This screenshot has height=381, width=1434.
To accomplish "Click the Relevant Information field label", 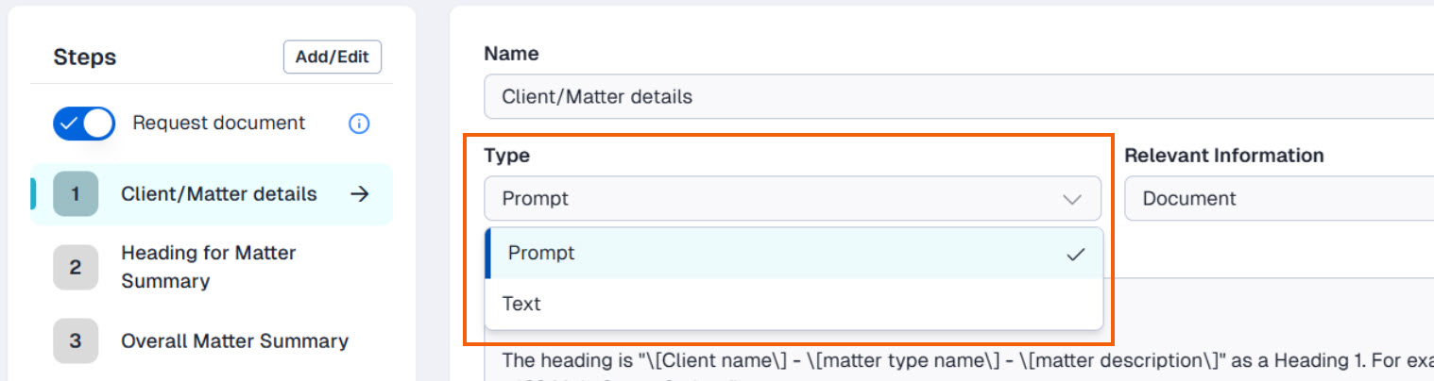I will (1223, 156).
